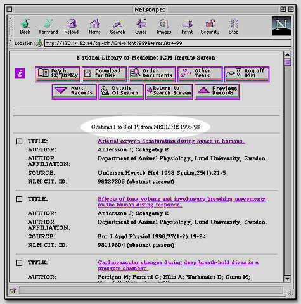Click the scrollbar down arrow
301x304 pixels.
[287, 279]
